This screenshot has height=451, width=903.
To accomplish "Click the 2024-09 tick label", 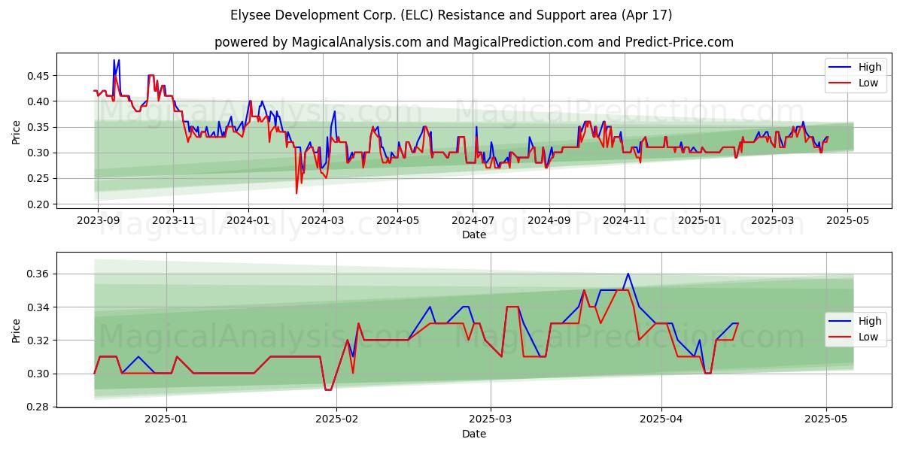I will point(549,220).
